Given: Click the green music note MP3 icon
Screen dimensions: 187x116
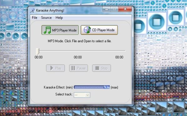Looking at the screenshot, I should [x=48, y=30].
